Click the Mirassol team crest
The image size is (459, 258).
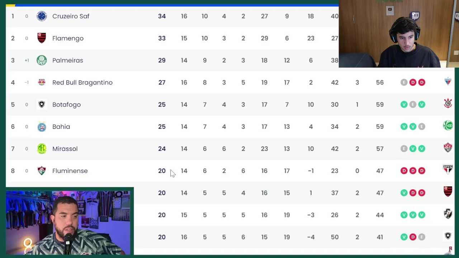click(x=42, y=149)
